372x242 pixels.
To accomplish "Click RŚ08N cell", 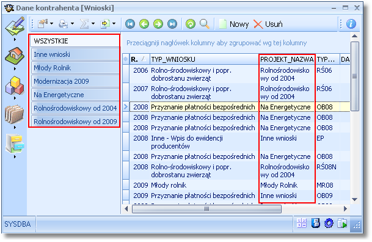I will [327, 171].
